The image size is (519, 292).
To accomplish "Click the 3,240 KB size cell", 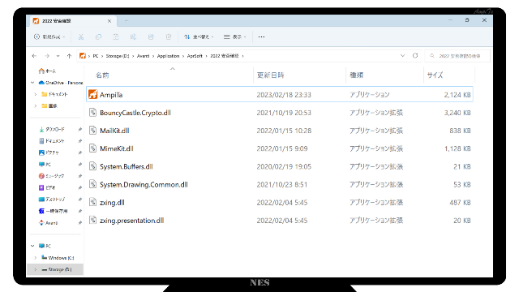I will pos(457,113).
